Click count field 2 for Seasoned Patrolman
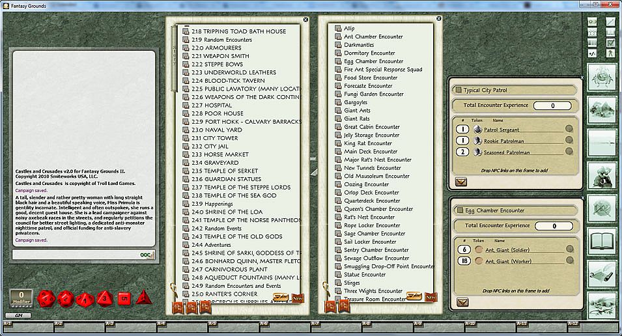The height and width of the screenshot is (336, 622). click(x=462, y=152)
